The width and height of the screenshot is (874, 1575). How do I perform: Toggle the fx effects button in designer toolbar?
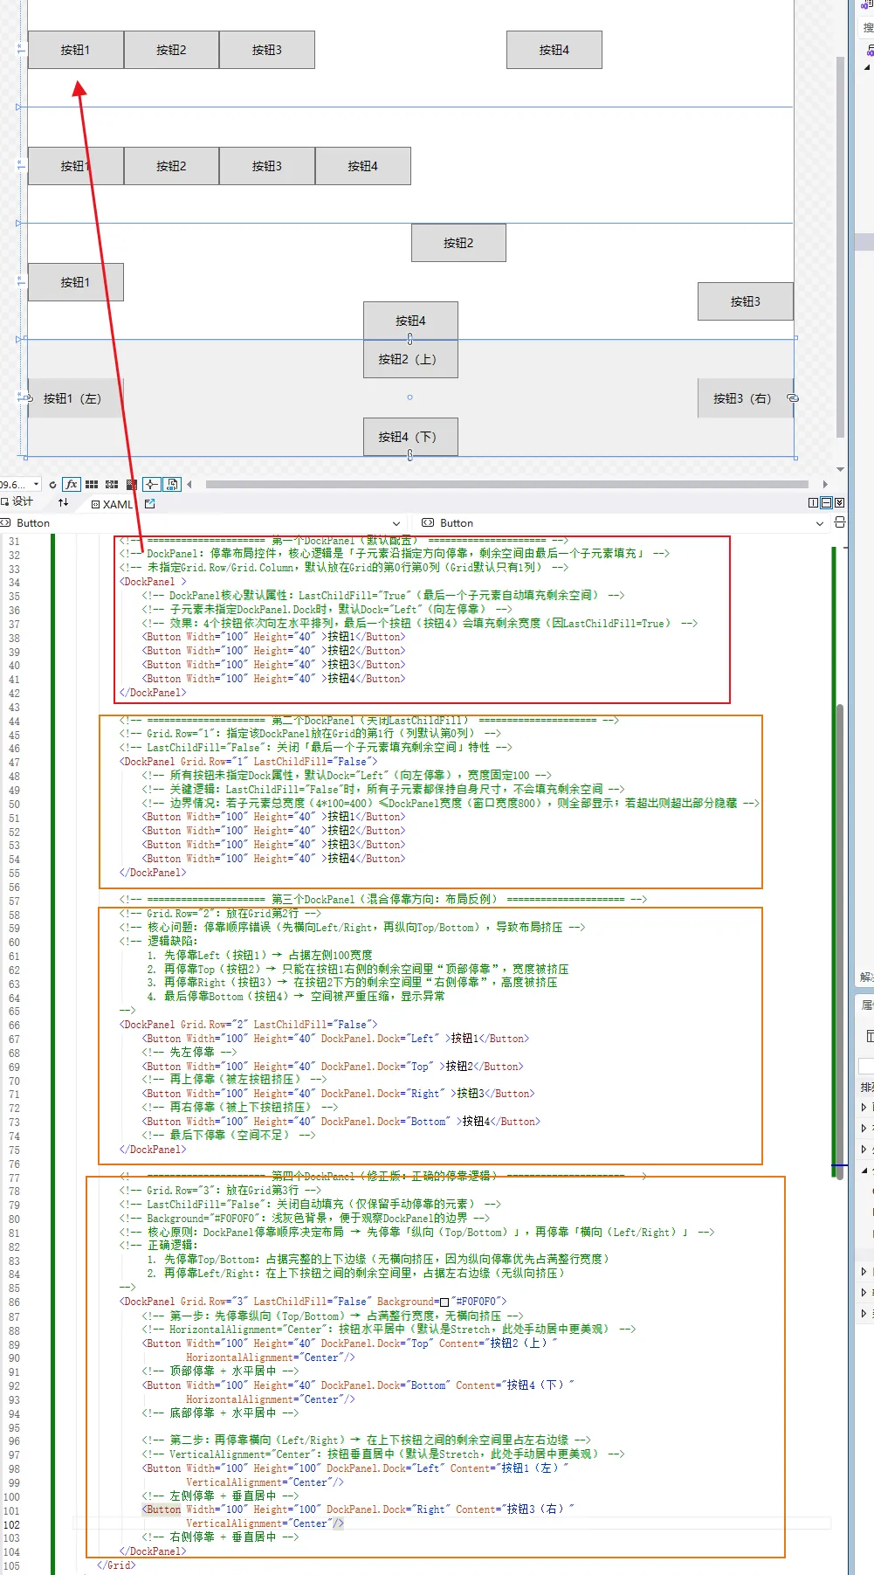tap(72, 484)
